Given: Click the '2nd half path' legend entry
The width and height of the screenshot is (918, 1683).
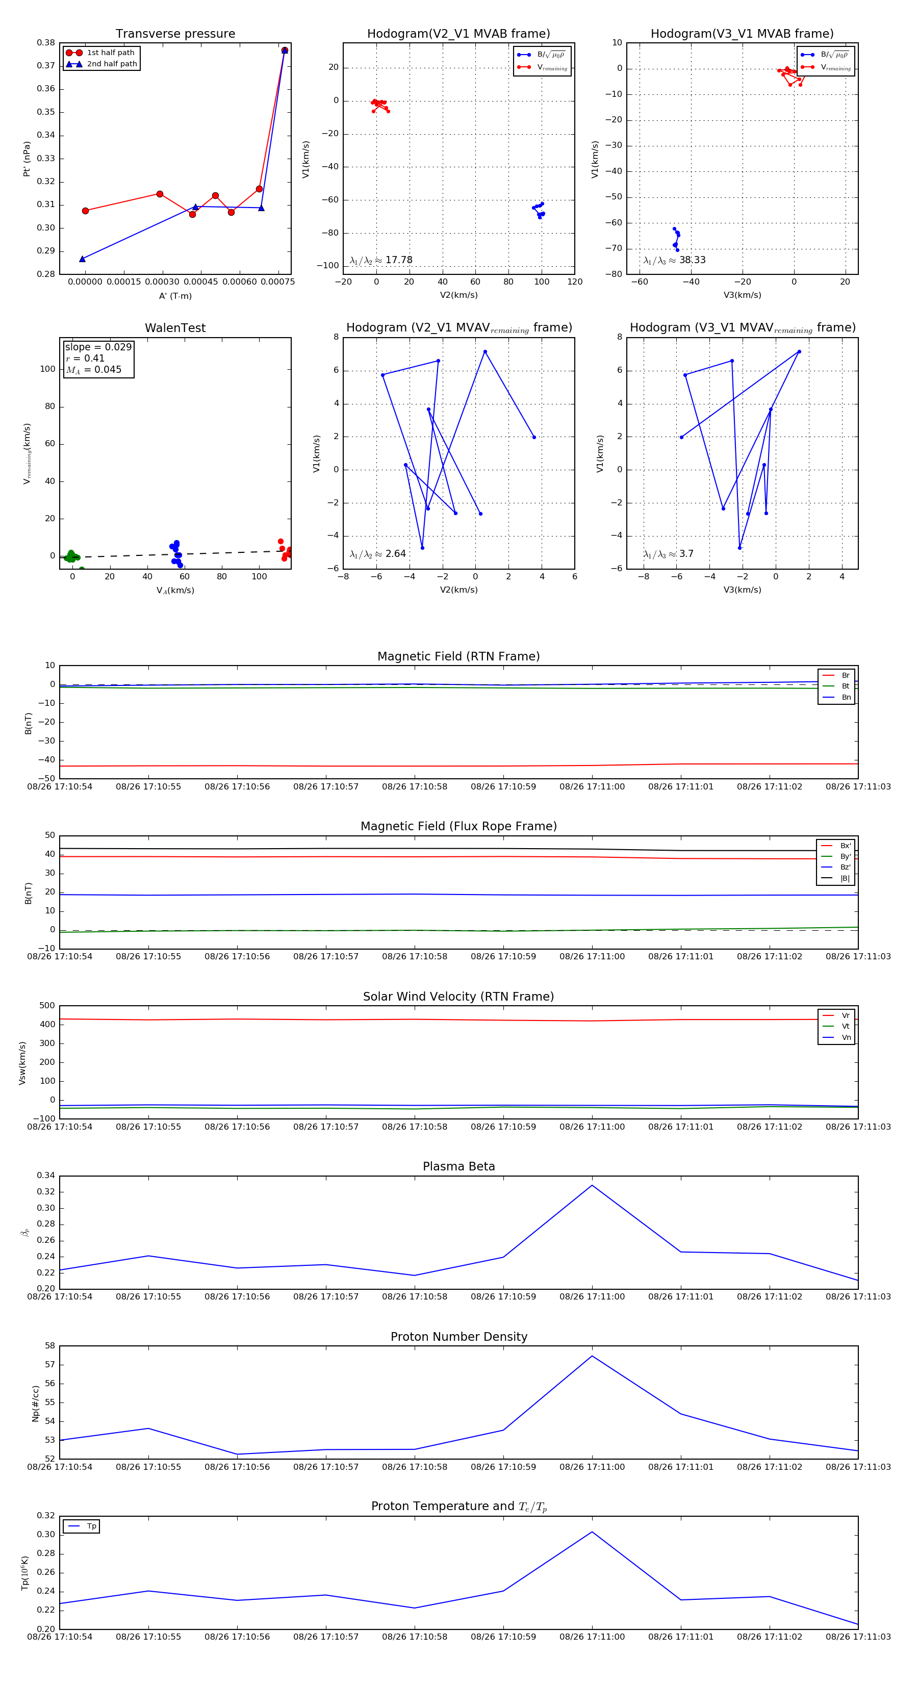Looking at the screenshot, I should 101,64.
